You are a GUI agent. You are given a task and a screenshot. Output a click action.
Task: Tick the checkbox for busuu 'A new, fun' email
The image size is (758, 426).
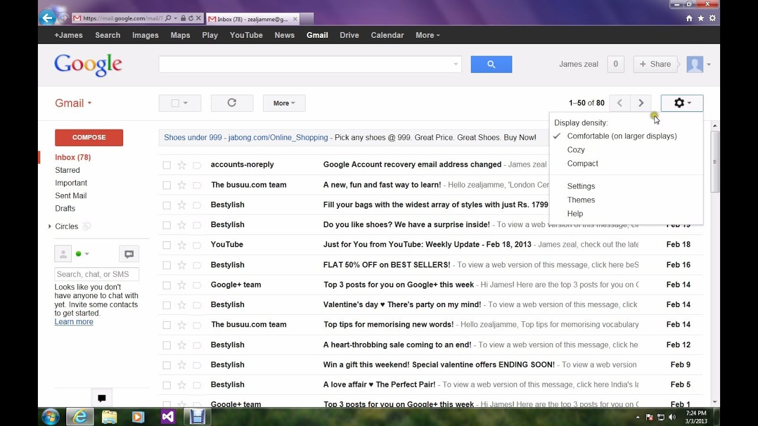[x=166, y=185]
